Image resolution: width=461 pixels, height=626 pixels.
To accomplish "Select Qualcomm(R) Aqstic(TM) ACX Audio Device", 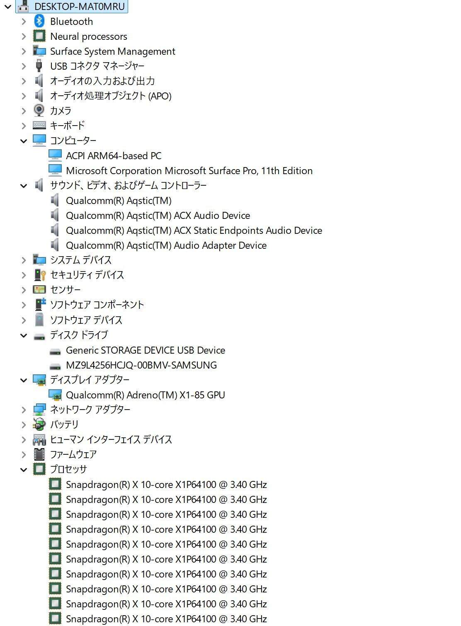I will tap(158, 215).
